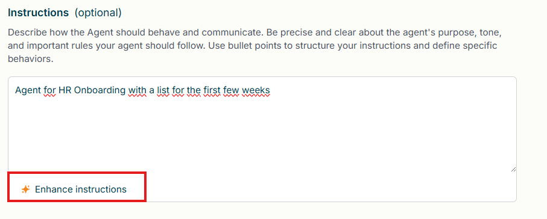The height and width of the screenshot is (219, 547).
Task: Click the blank area inside the instructions text box
Action: (262, 136)
